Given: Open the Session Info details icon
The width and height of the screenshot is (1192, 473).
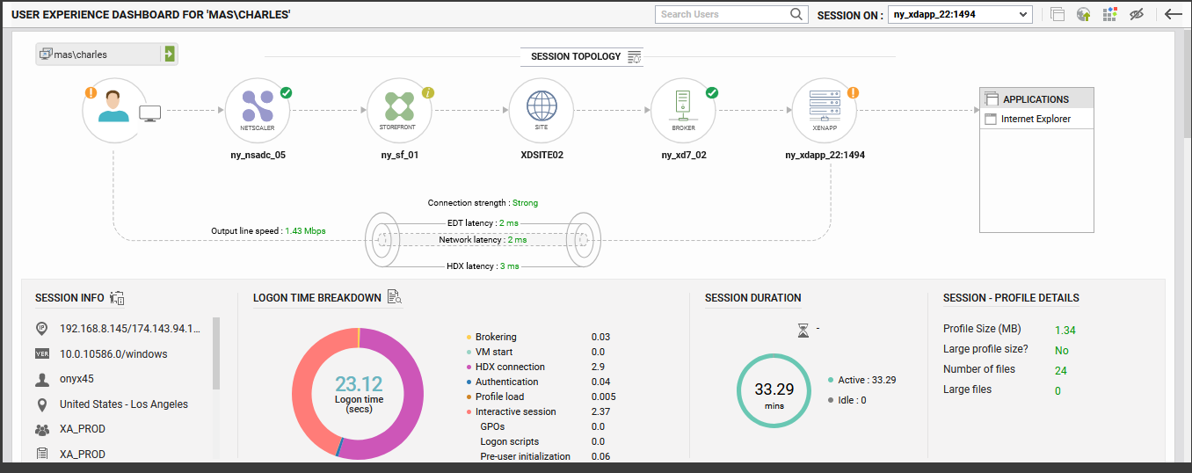Looking at the screenshot, I should [118, 298].
